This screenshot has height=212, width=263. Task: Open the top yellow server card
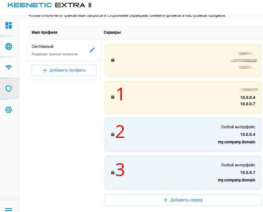click(183, 60)
